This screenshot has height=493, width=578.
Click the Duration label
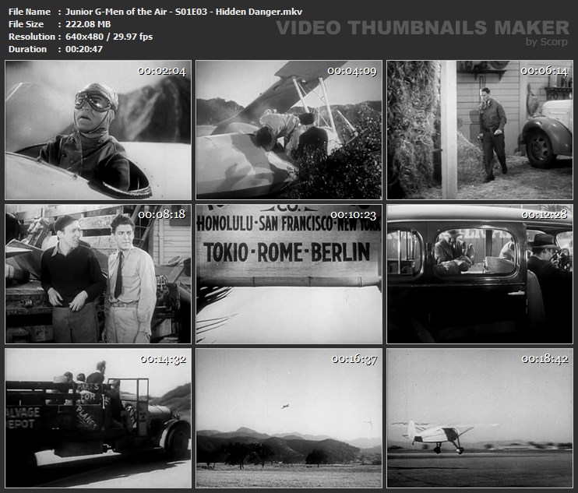click(27, 49)
